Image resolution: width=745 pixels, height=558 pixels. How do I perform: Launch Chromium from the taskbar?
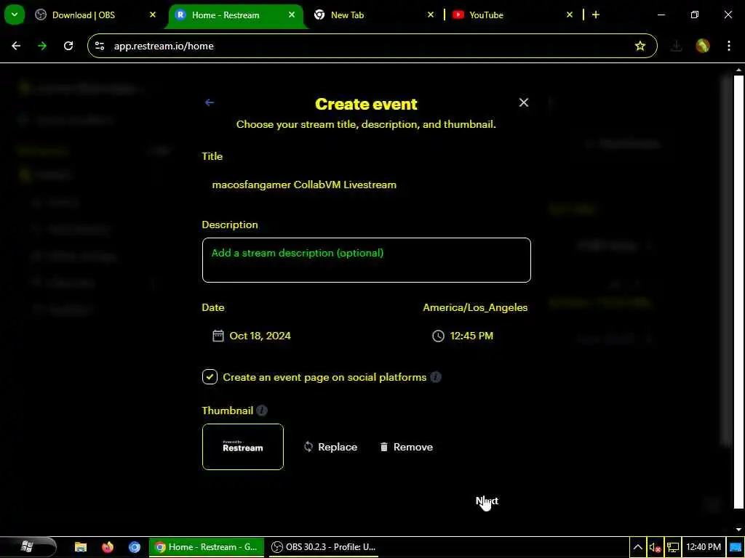(135, 547)
